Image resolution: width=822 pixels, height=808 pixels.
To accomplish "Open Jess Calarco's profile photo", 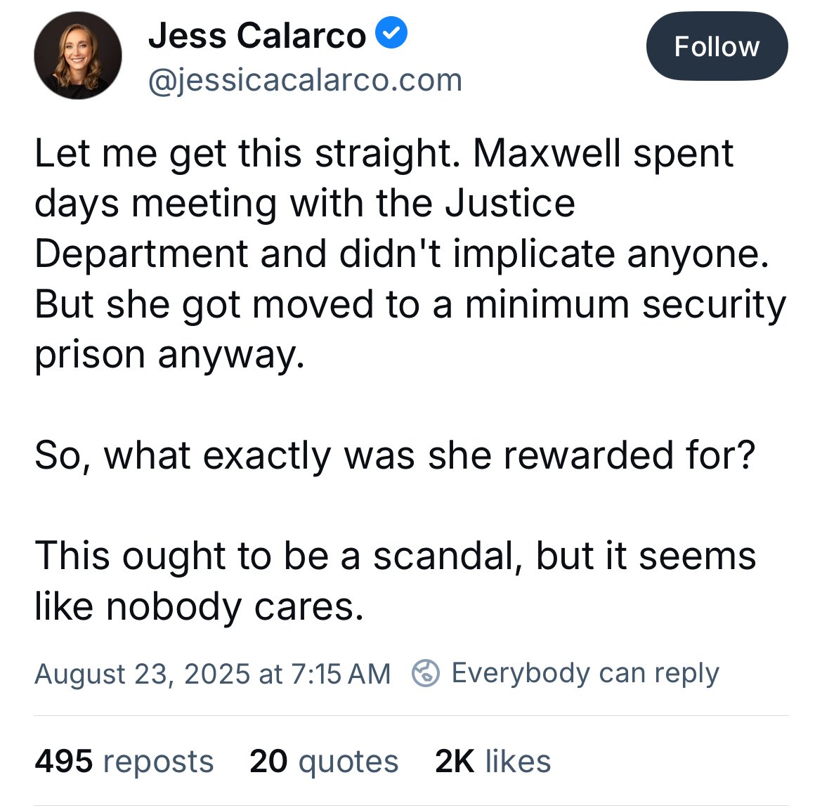I will point(77,56).
